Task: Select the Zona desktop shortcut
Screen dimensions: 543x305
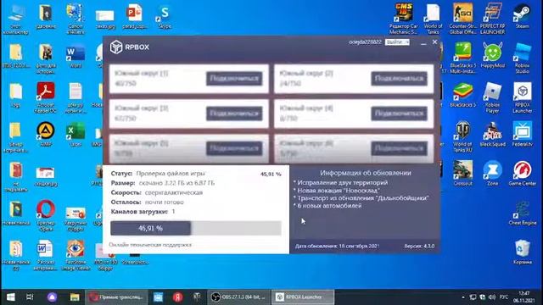Action: [492, 174]
